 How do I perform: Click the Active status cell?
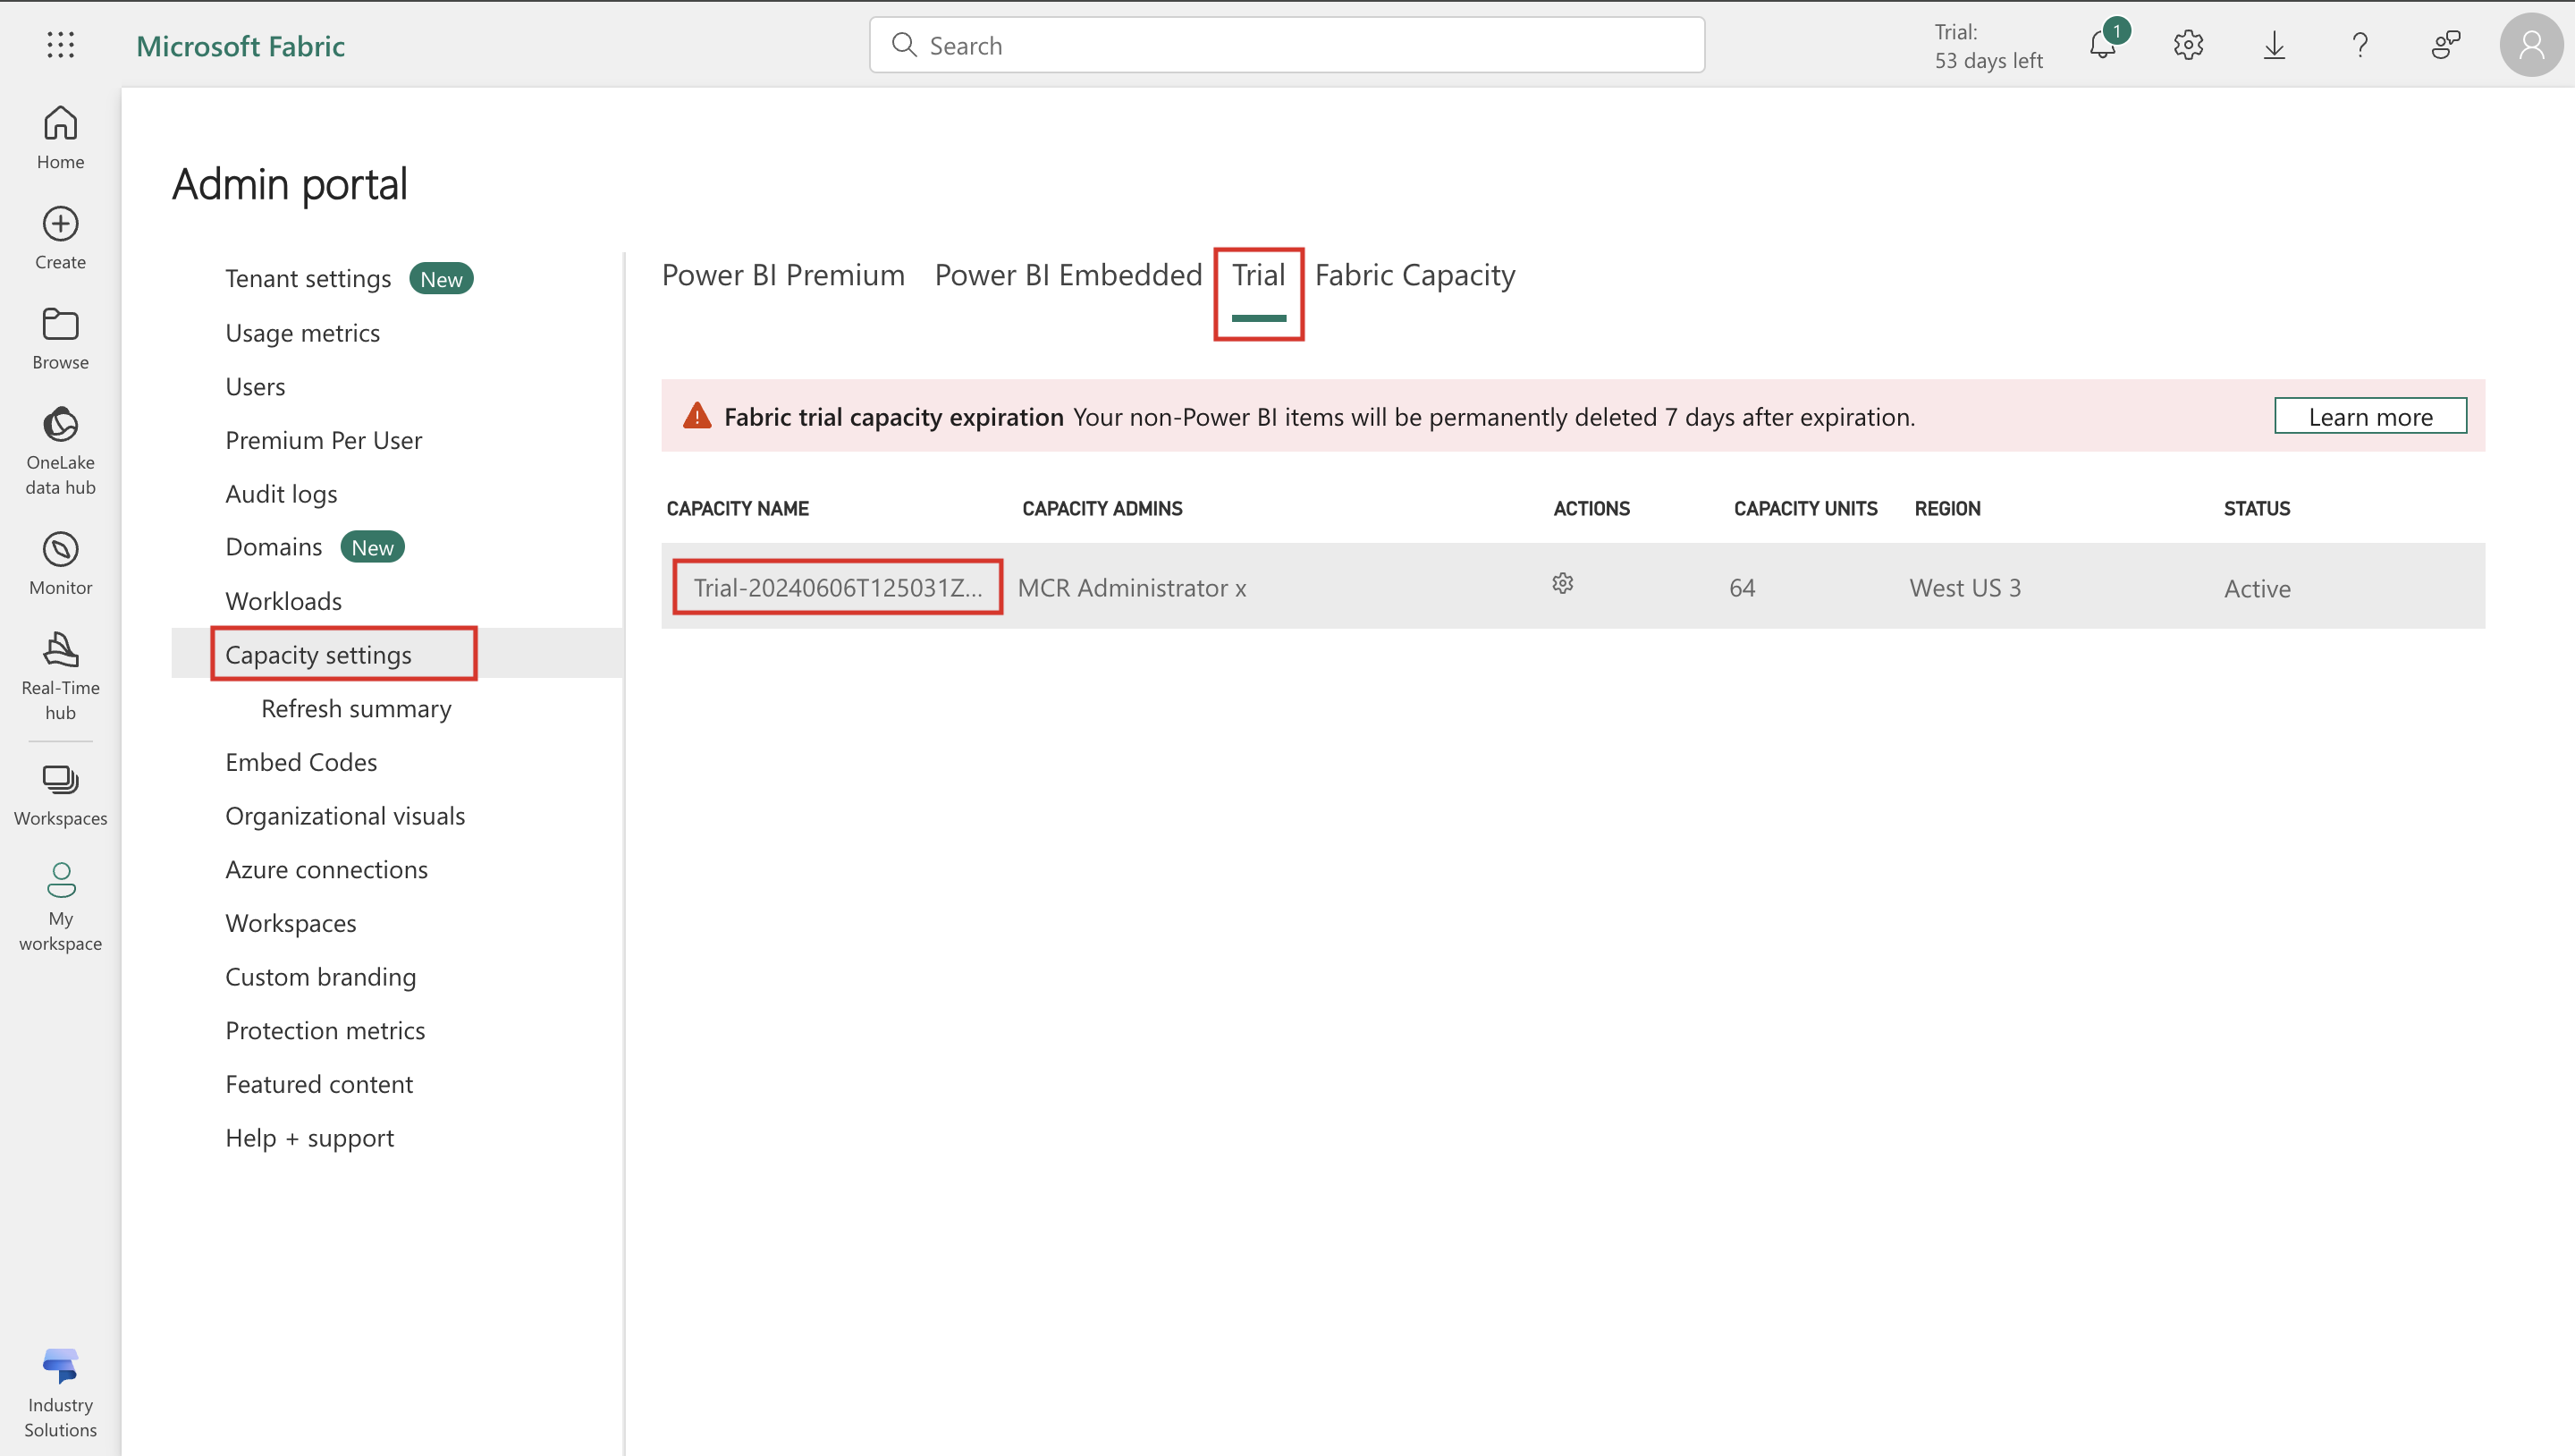(x=2257, y=588)
